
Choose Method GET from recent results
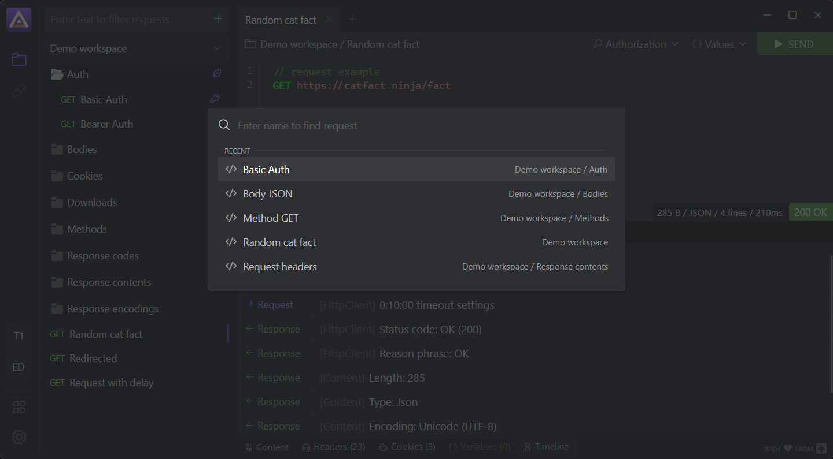[x=417, y=218]
